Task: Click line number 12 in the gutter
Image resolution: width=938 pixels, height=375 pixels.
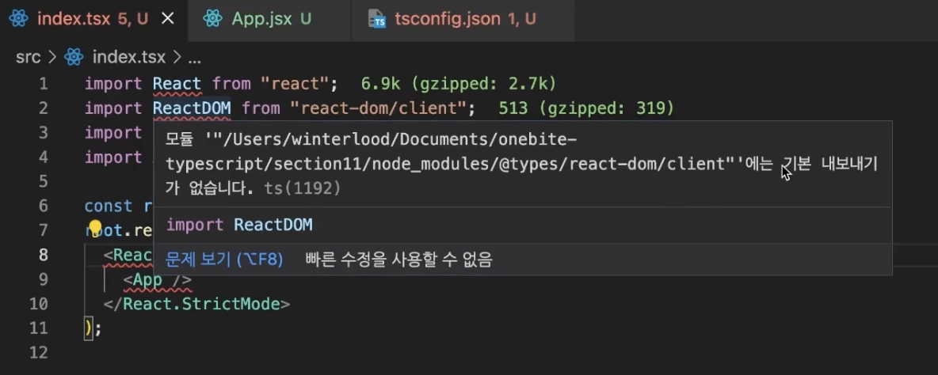Action: tap(38, 353)
